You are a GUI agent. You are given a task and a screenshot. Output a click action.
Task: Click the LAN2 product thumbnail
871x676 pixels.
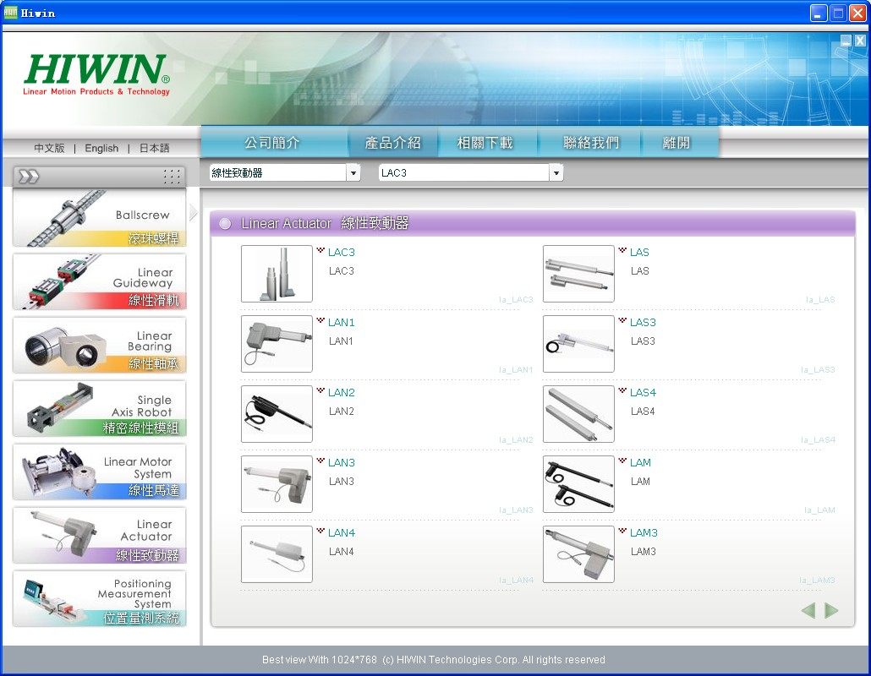pos(277,414)
